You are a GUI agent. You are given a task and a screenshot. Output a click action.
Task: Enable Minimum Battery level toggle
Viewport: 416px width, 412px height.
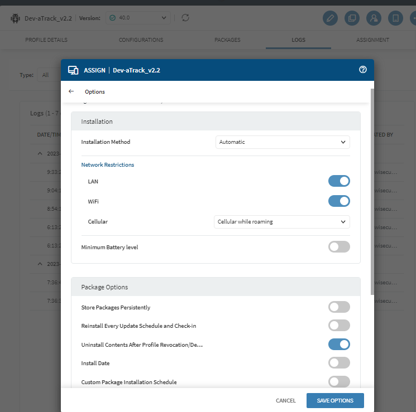click(339, 246)
